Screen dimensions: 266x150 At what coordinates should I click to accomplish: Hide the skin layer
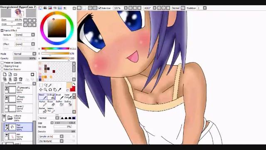click(x=7, y=135)
